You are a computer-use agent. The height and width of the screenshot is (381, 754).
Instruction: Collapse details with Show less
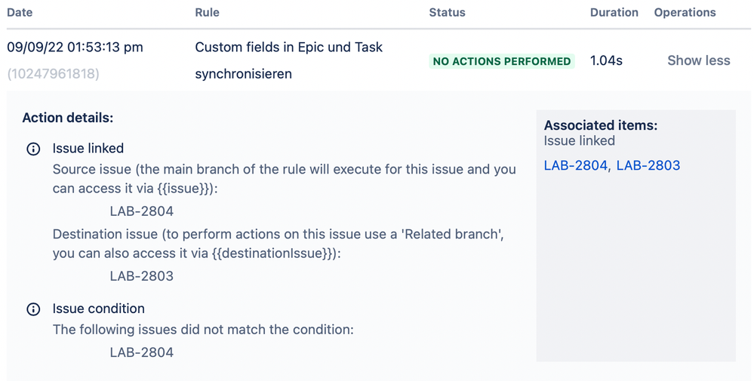[699, 60]
